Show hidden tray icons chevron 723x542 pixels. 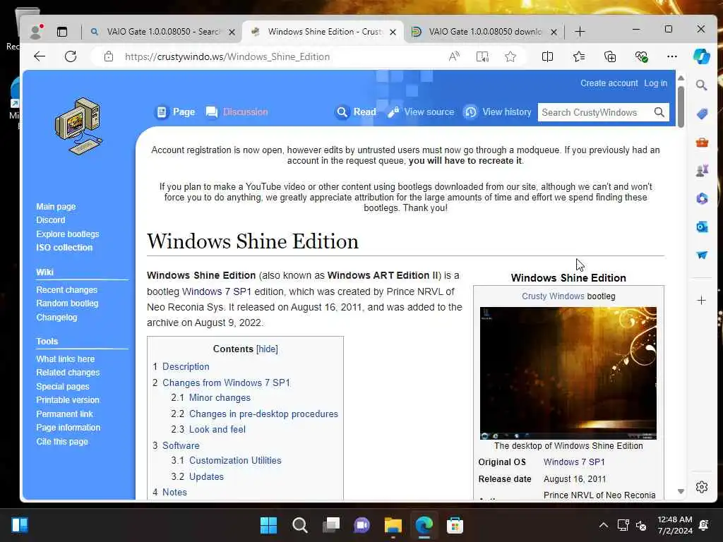pyautogui.click(x=603, y=525)
